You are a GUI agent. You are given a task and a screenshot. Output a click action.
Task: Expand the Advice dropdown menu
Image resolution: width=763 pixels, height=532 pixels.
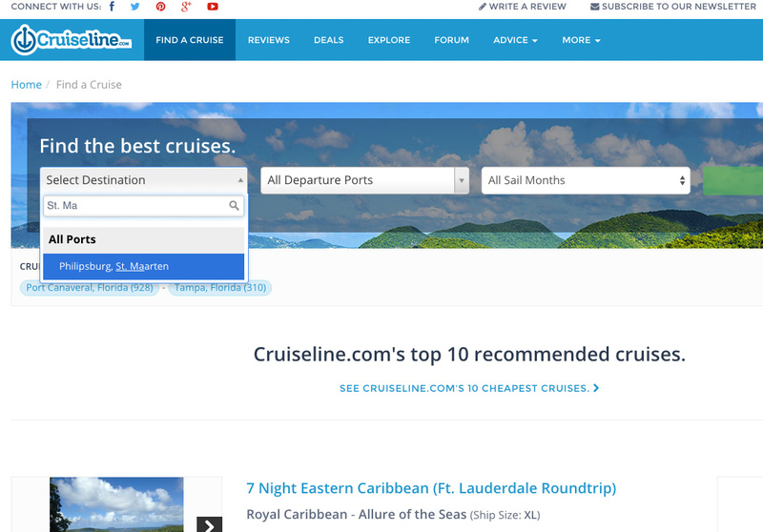(515, 40)
